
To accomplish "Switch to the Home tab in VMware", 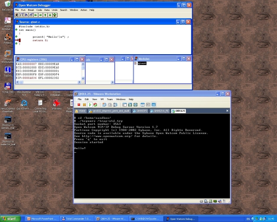I will 81,111.
